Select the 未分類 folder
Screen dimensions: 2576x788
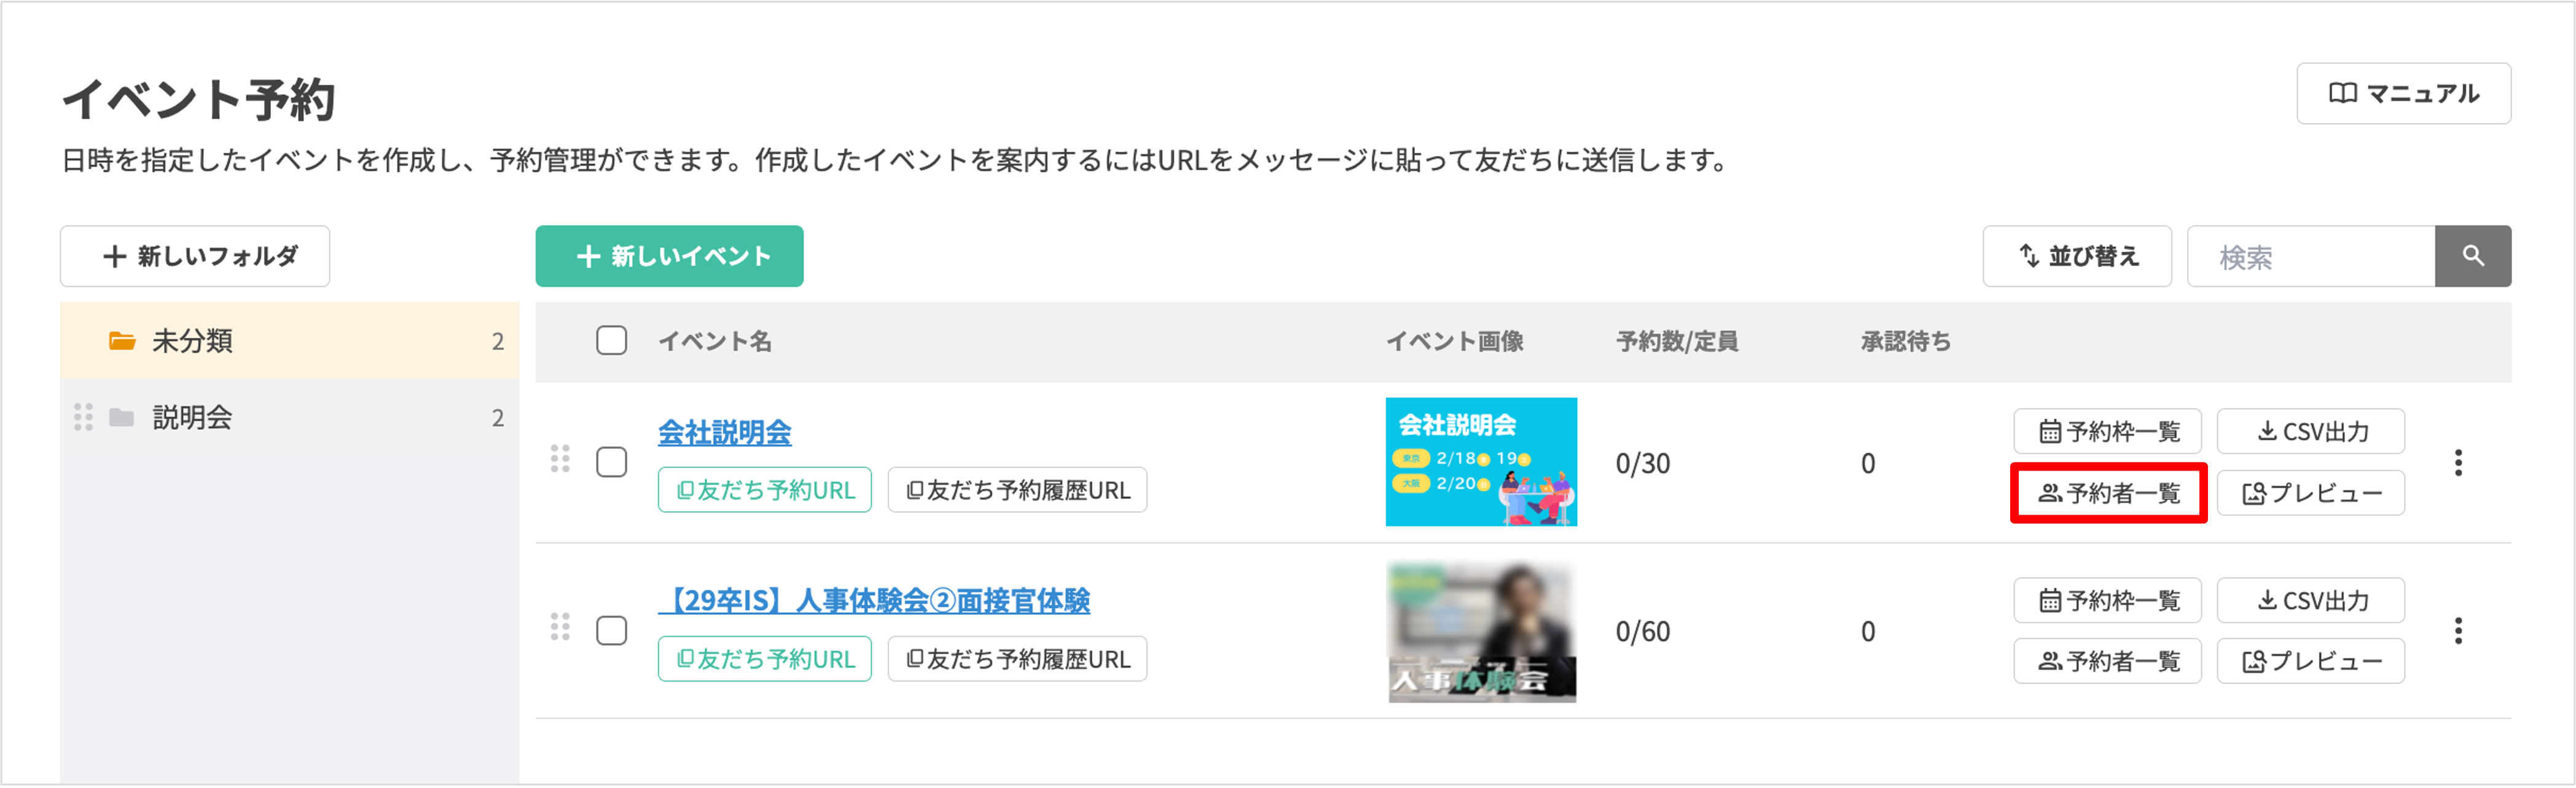(290, 341)
